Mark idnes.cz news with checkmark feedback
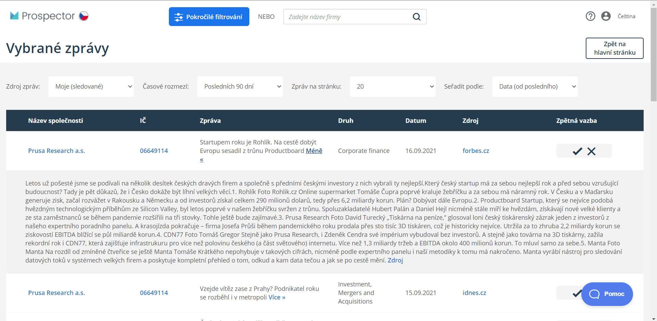The image size is (657, 321). pyautogui.click(x=577, y=293)
